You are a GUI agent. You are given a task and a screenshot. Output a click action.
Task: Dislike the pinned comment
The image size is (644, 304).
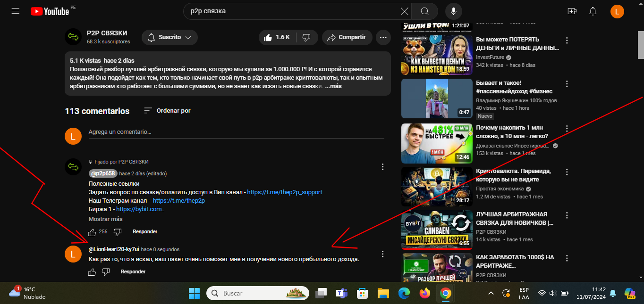118,232
